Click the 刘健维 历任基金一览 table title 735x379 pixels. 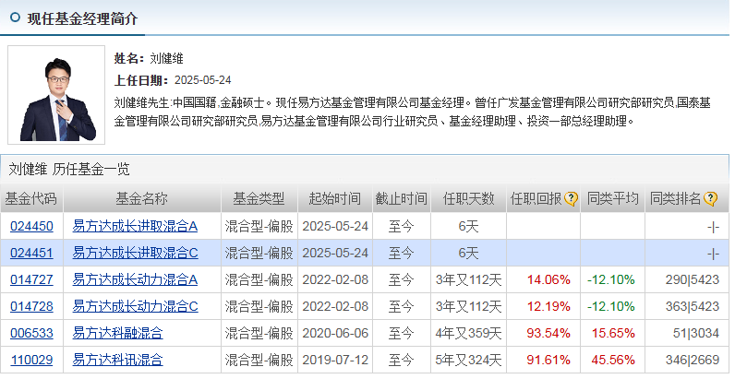click(x=69, y=169)
